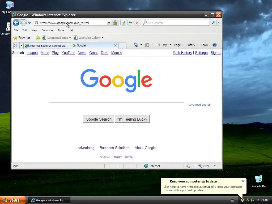Close the Google tab
Screen dimensions: 272x204
tap(115, 45)
